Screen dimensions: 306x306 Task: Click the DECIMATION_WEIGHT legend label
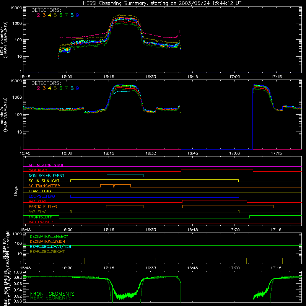49,241
